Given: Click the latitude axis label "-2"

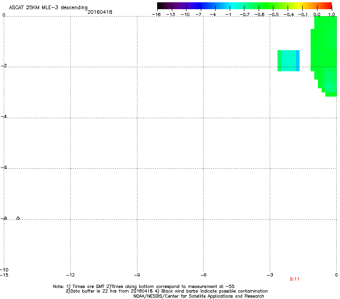Looking at the screenshot, I should [x=4, y=66].
